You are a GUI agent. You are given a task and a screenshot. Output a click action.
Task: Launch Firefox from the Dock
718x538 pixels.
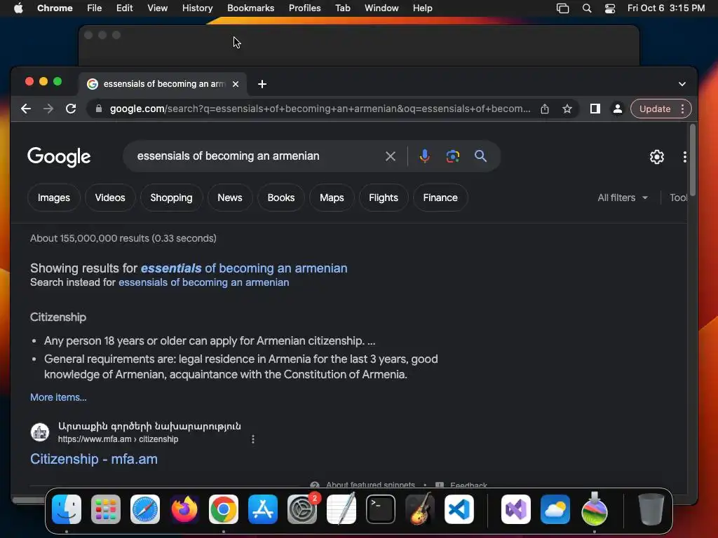184,509
